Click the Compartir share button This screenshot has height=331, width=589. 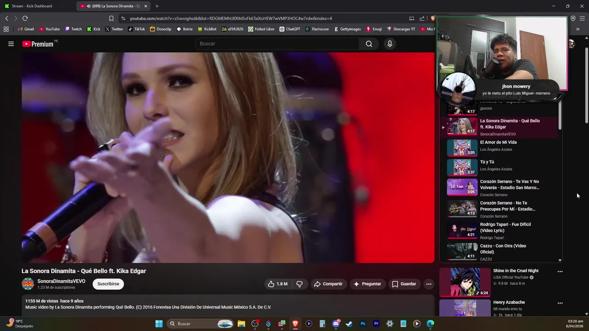pos(328,284)
